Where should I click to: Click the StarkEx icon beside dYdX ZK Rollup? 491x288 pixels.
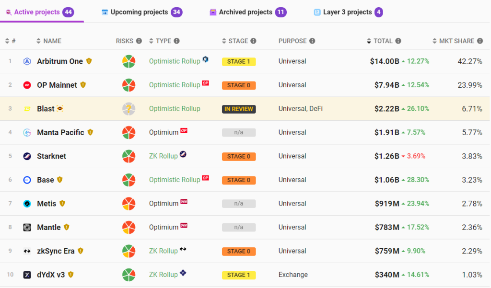[183, 273]
